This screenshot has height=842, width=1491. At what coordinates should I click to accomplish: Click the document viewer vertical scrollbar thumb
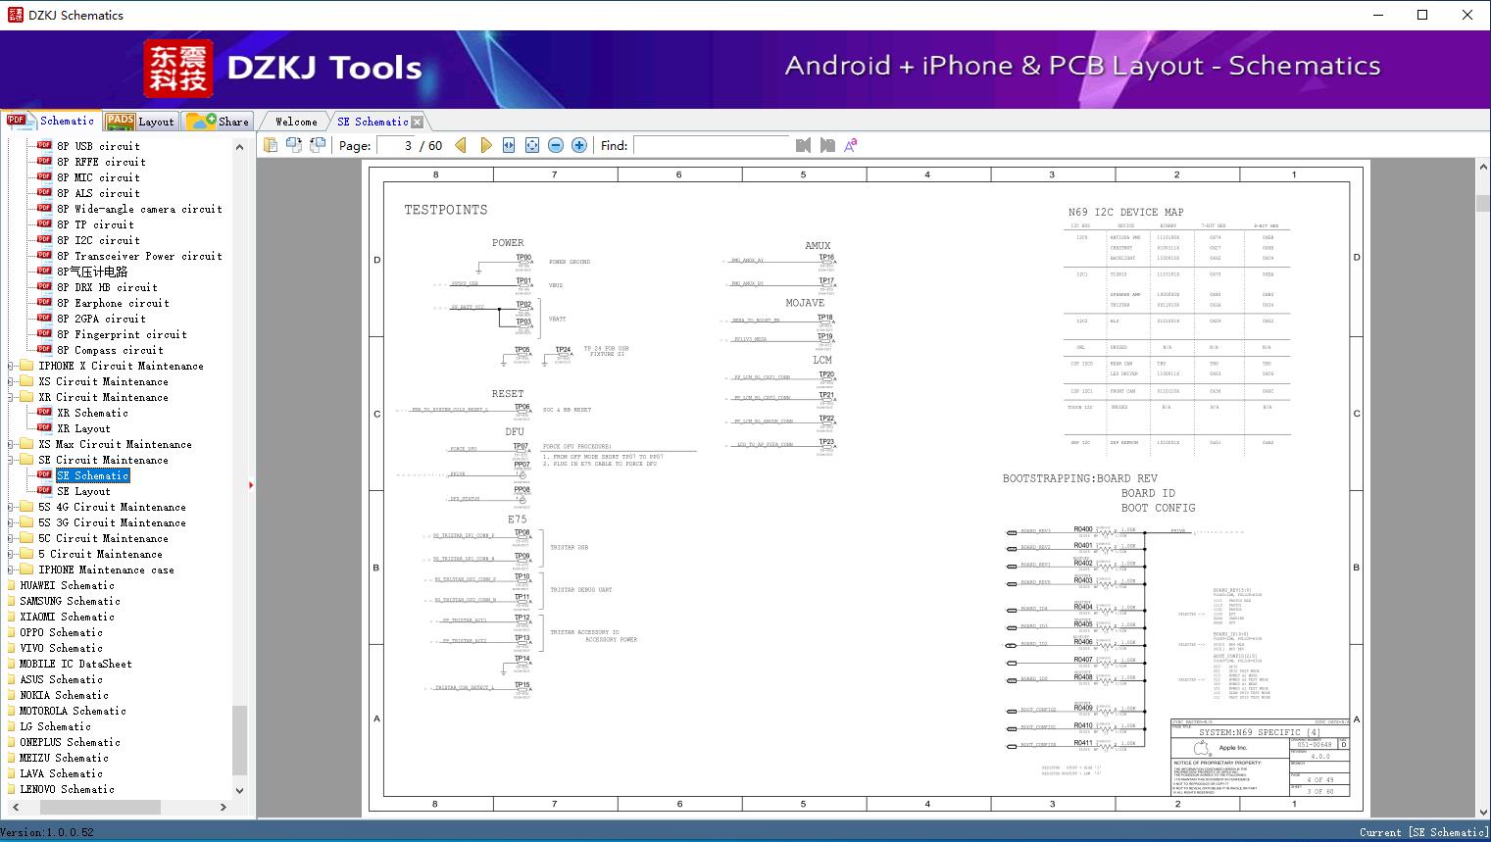1482,203
